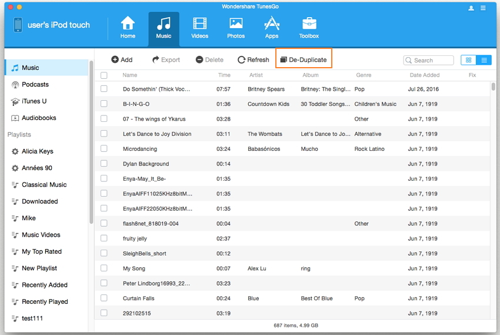Click the user account icon
The height and width of the screenshot is (335, 500).
[x=471, y=8]
